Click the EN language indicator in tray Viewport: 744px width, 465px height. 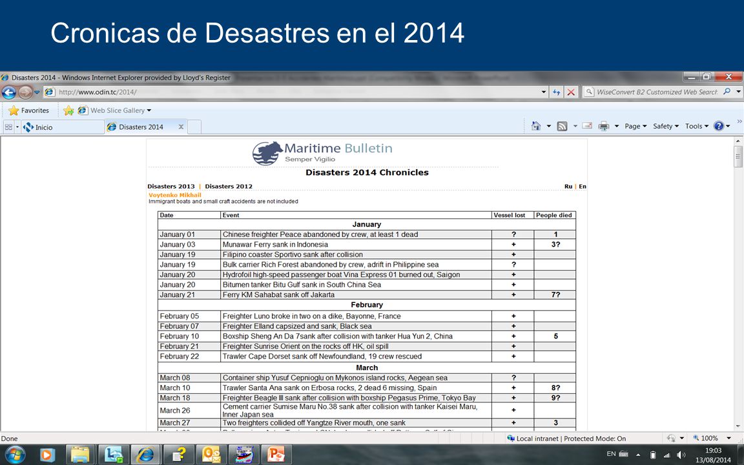pyautogui.click(x=611, y=454)
